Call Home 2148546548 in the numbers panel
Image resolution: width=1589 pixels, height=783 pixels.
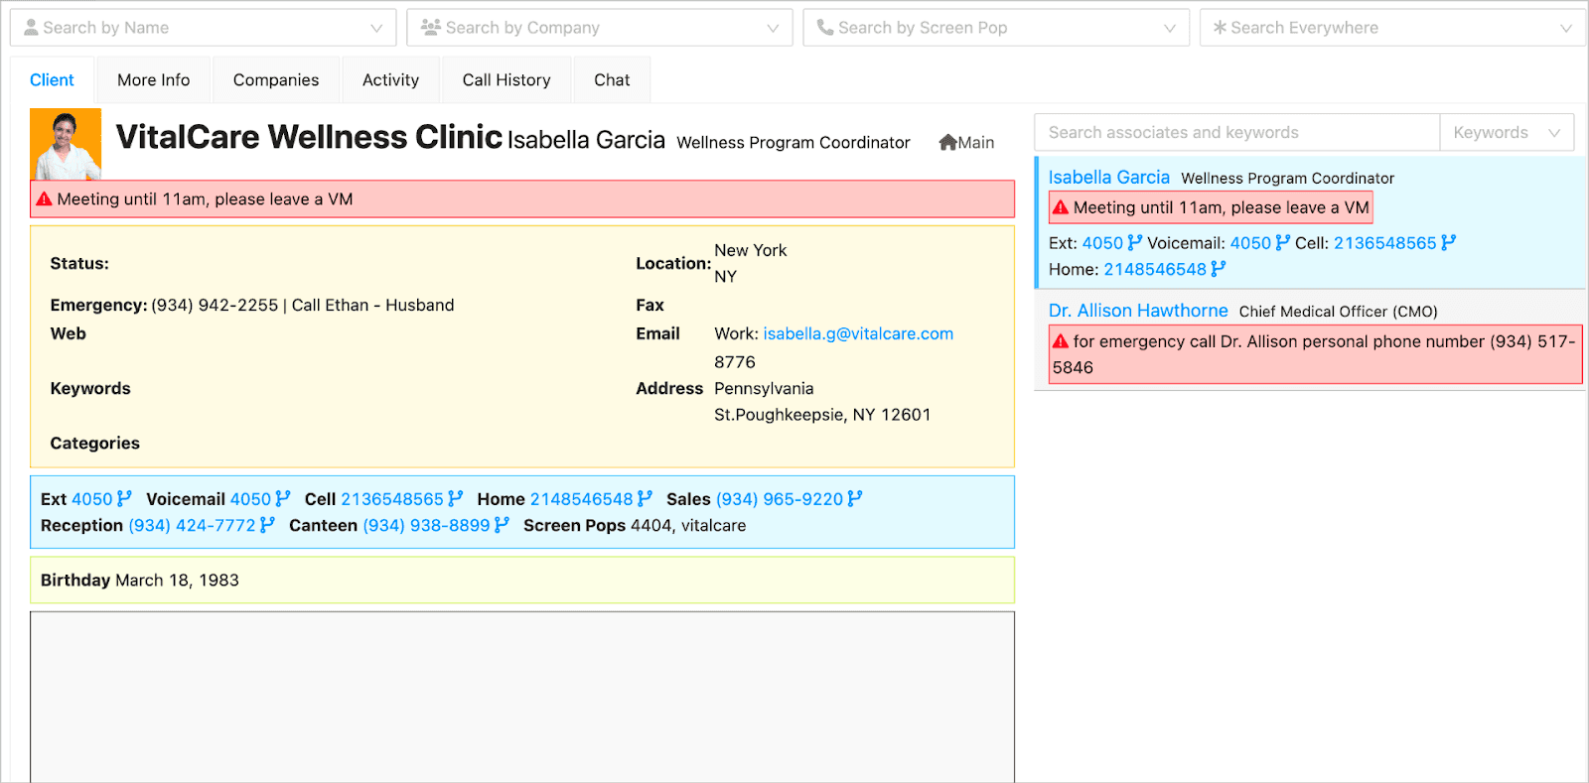point(581,499)
